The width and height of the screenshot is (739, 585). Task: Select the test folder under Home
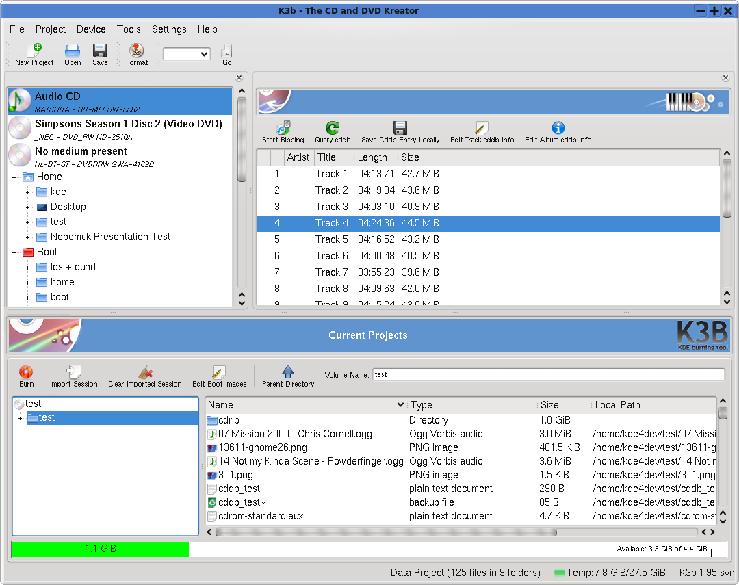pos(58,222)
